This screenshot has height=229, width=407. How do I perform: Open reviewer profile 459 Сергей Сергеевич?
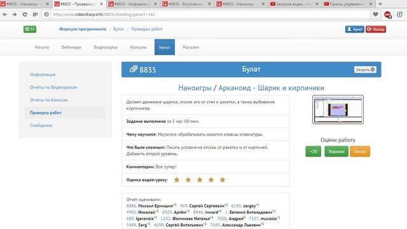(x=203, y=206)
